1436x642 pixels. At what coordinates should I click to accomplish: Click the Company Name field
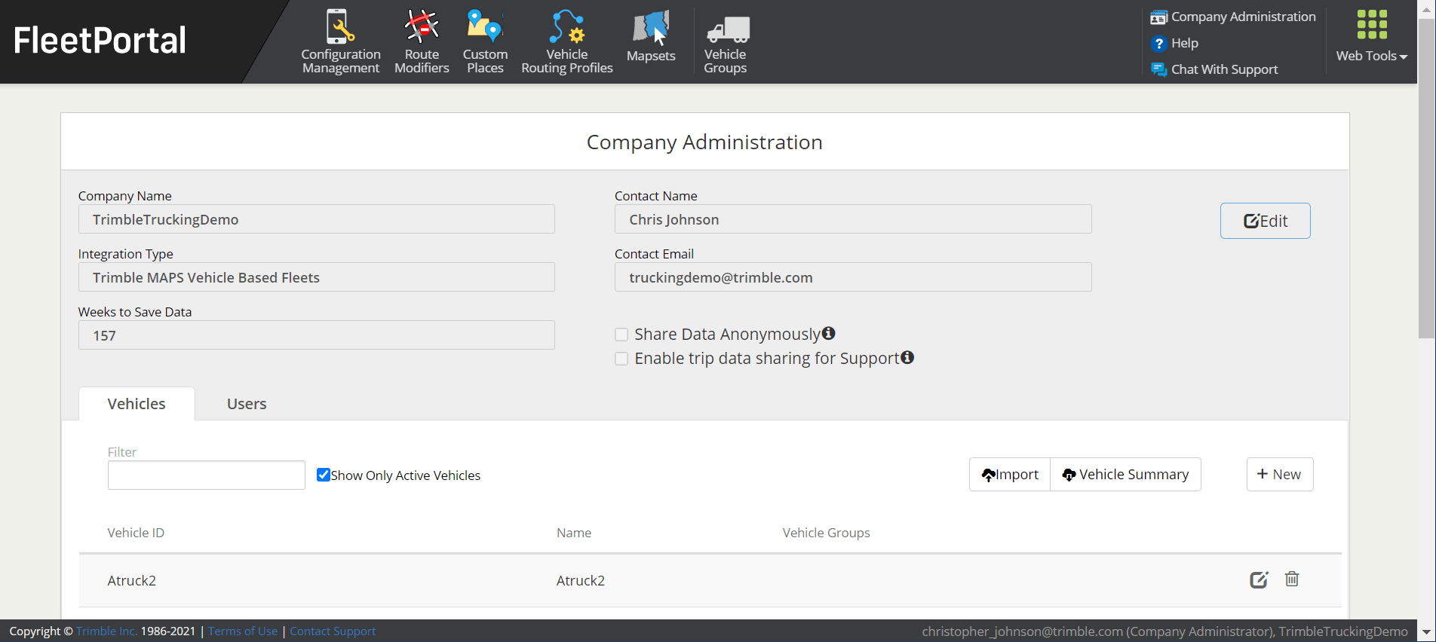pos(317,219)
